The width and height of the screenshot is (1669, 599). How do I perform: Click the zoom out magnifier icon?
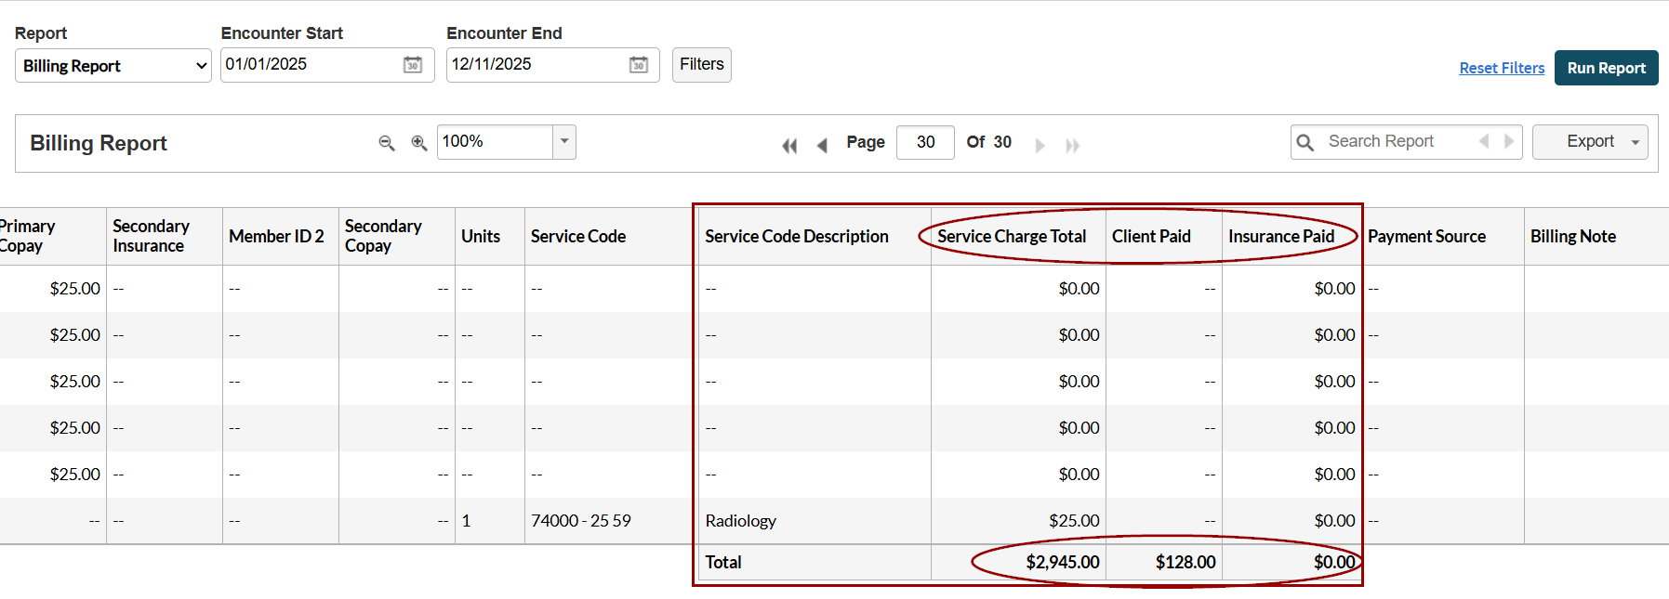387,143
